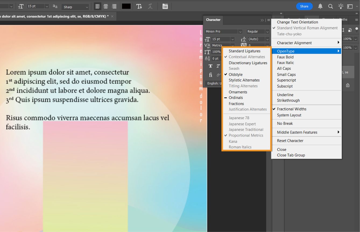
Task: Toggle the fi ligatures icon
Action: pos(210,75)
